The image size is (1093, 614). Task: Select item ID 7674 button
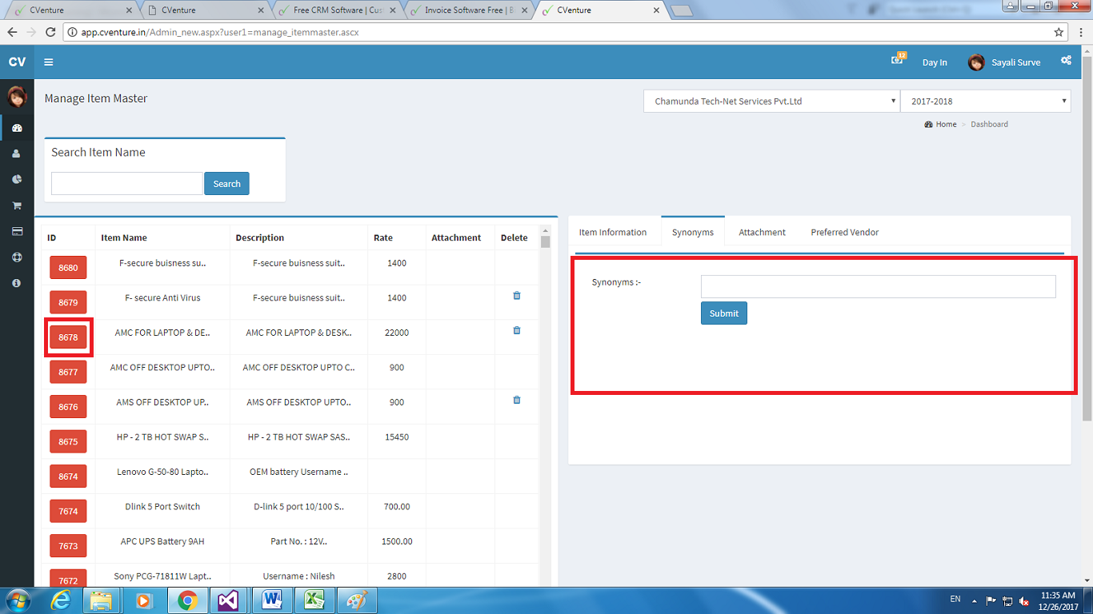68,512
